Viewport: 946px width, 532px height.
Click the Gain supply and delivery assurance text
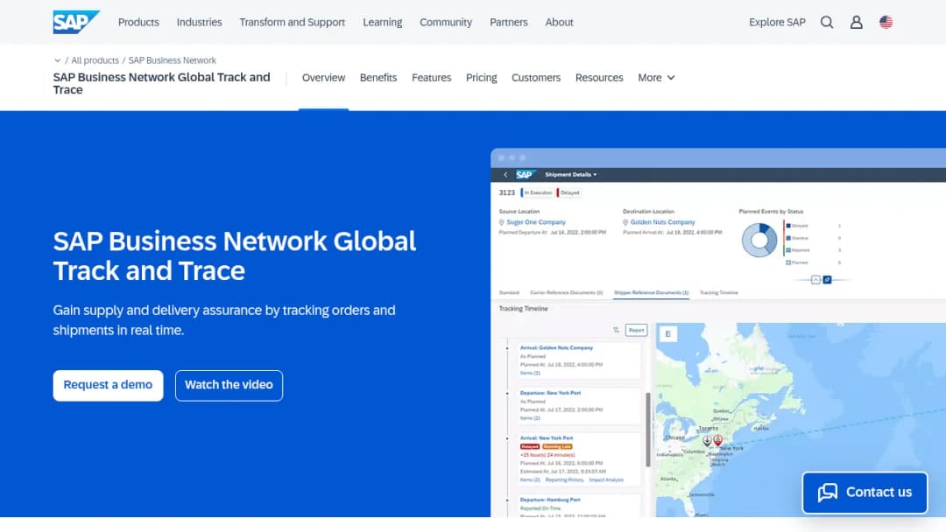[x=224, y=320]
